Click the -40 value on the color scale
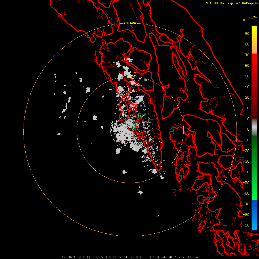Viewport: 259px width, 259px height. click(x=246, y=172)
